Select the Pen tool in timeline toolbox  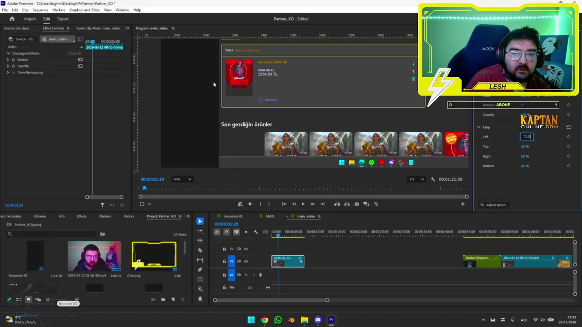tap(200, 270)
